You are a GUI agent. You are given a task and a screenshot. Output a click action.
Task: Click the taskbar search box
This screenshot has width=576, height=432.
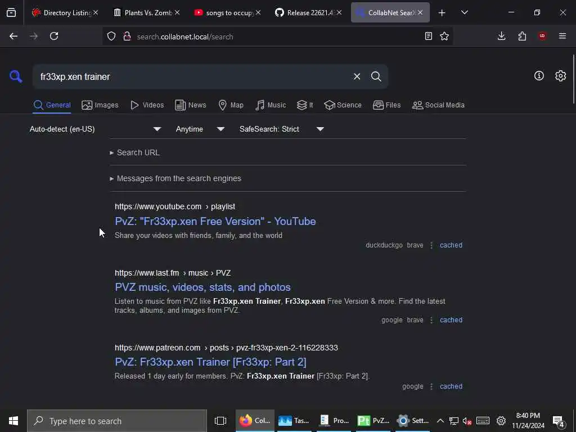117,421
